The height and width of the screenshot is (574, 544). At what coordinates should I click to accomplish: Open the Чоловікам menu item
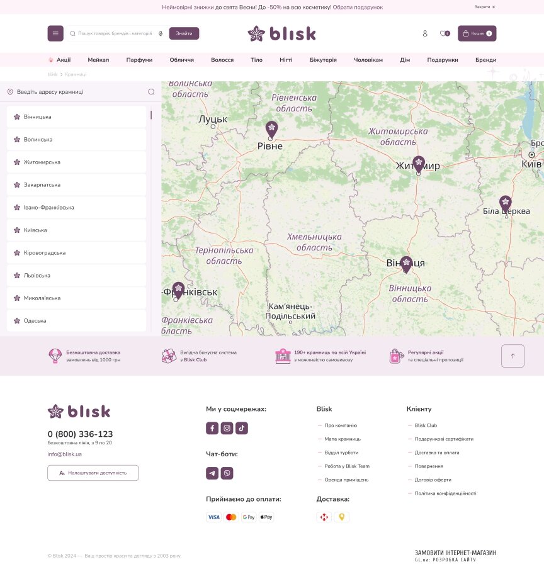[x=368, y=60]
